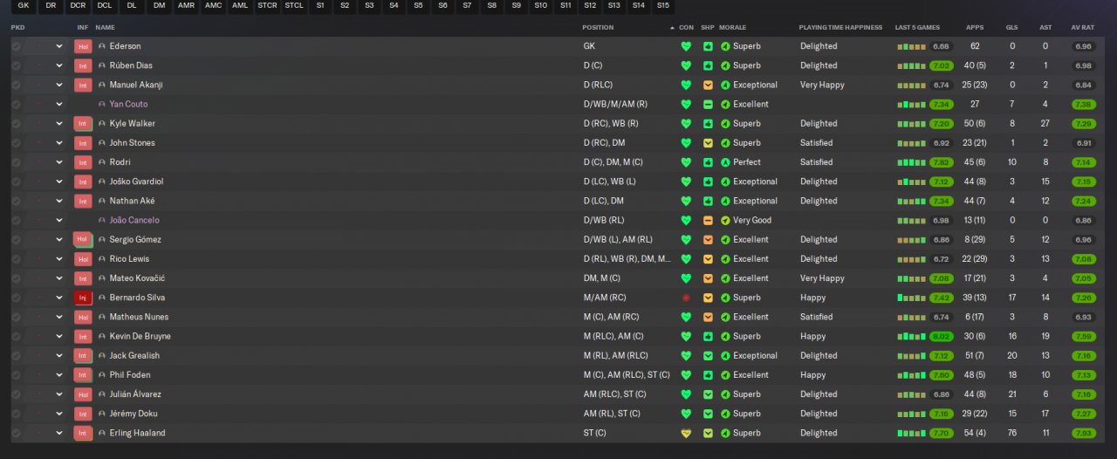Screen dimensions: 1117x459
Task: Toggle the picked checkmark for Erling Haaland
Action: click(x=16, y=433)
